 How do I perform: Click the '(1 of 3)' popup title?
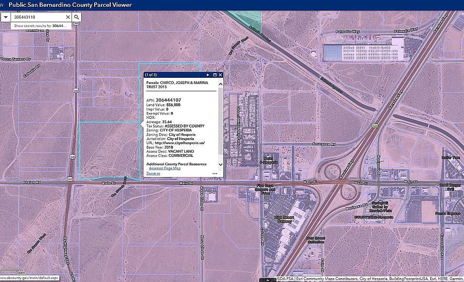tap(151, 75)
